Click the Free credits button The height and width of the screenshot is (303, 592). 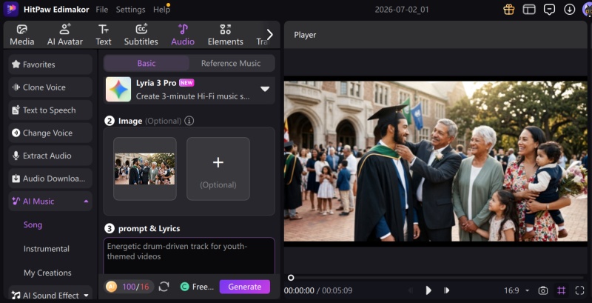click(x=197, y=287)
